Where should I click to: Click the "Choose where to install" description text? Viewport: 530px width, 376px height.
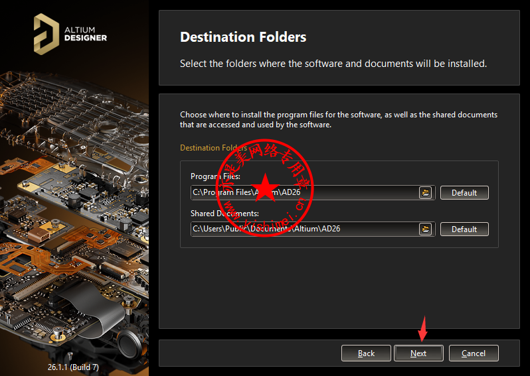pyautogui.click(x=338, y=119)
